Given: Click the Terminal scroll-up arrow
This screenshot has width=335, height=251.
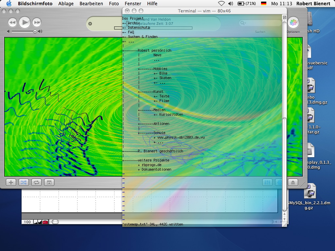Looking at the screenshot, I should coord(284,214).
